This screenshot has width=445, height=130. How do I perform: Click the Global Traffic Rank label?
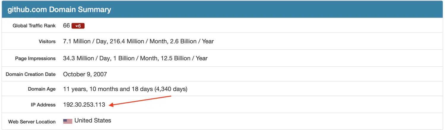[x=34, y=26]
